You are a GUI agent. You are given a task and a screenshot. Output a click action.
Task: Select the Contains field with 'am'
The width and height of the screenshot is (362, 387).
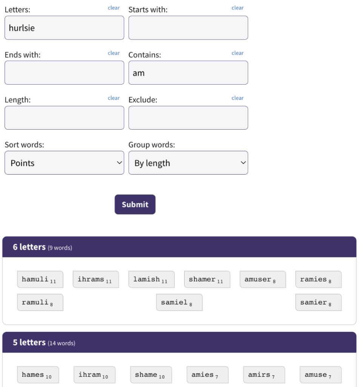pyautogui.click(x=188, y=73)
